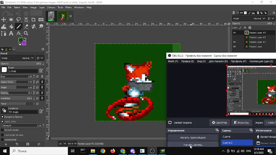
Task: Enable the Smooth stroke checkbox
Action: coord(2,130)
